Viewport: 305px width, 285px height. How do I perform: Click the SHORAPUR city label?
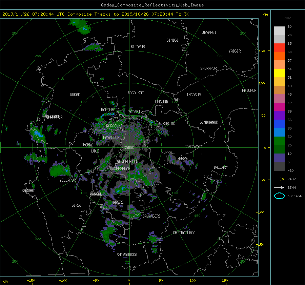pyautogui.click(x=208, y=68)
